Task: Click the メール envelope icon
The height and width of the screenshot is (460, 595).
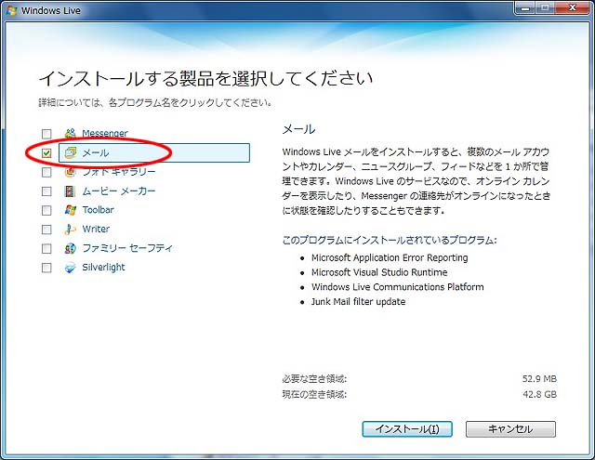Action: coord(70,152)
